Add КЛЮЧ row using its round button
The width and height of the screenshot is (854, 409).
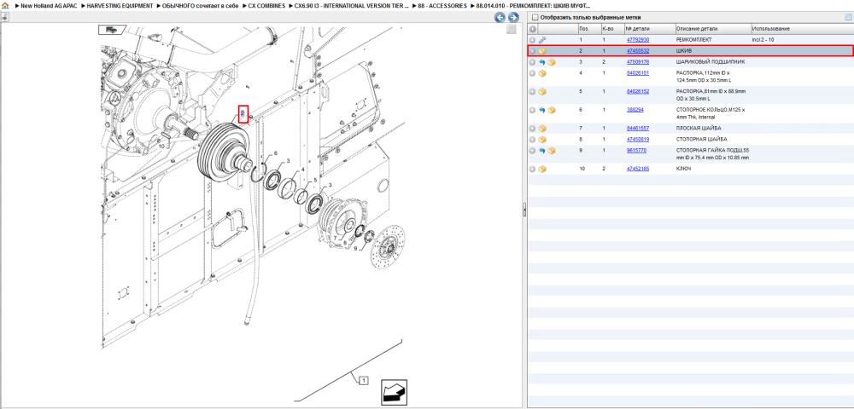tap(532, 170)
